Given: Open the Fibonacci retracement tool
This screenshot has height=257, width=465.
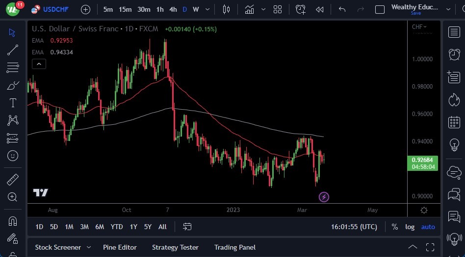Looking at the screenshot, I should [x=13, y=68].
